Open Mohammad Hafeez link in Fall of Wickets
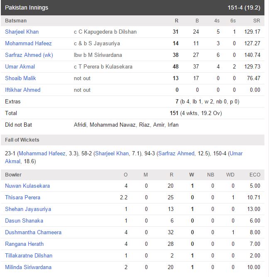The image size is (269, 277). [42, 154]
